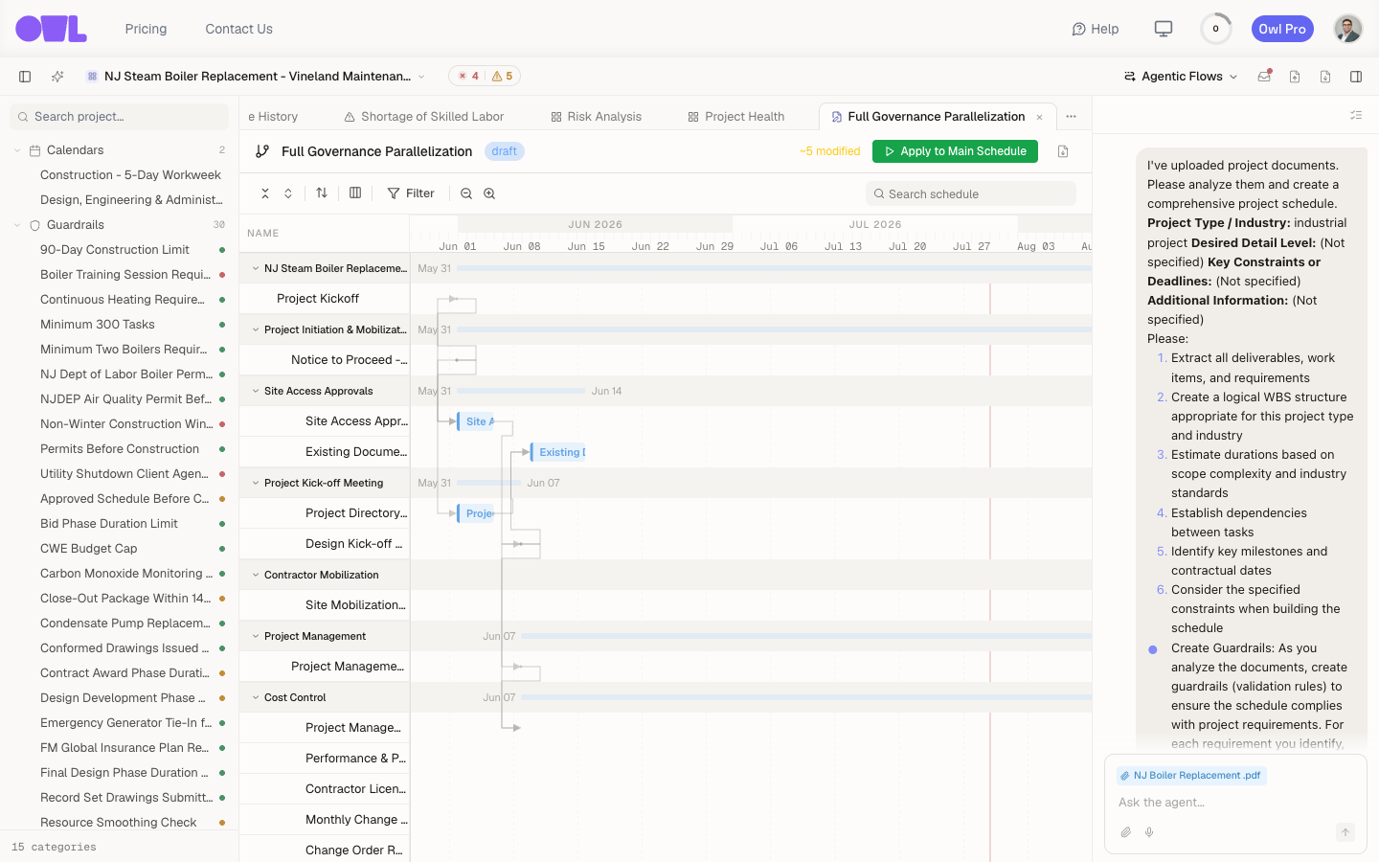Open the user profile avatar

1348,29
